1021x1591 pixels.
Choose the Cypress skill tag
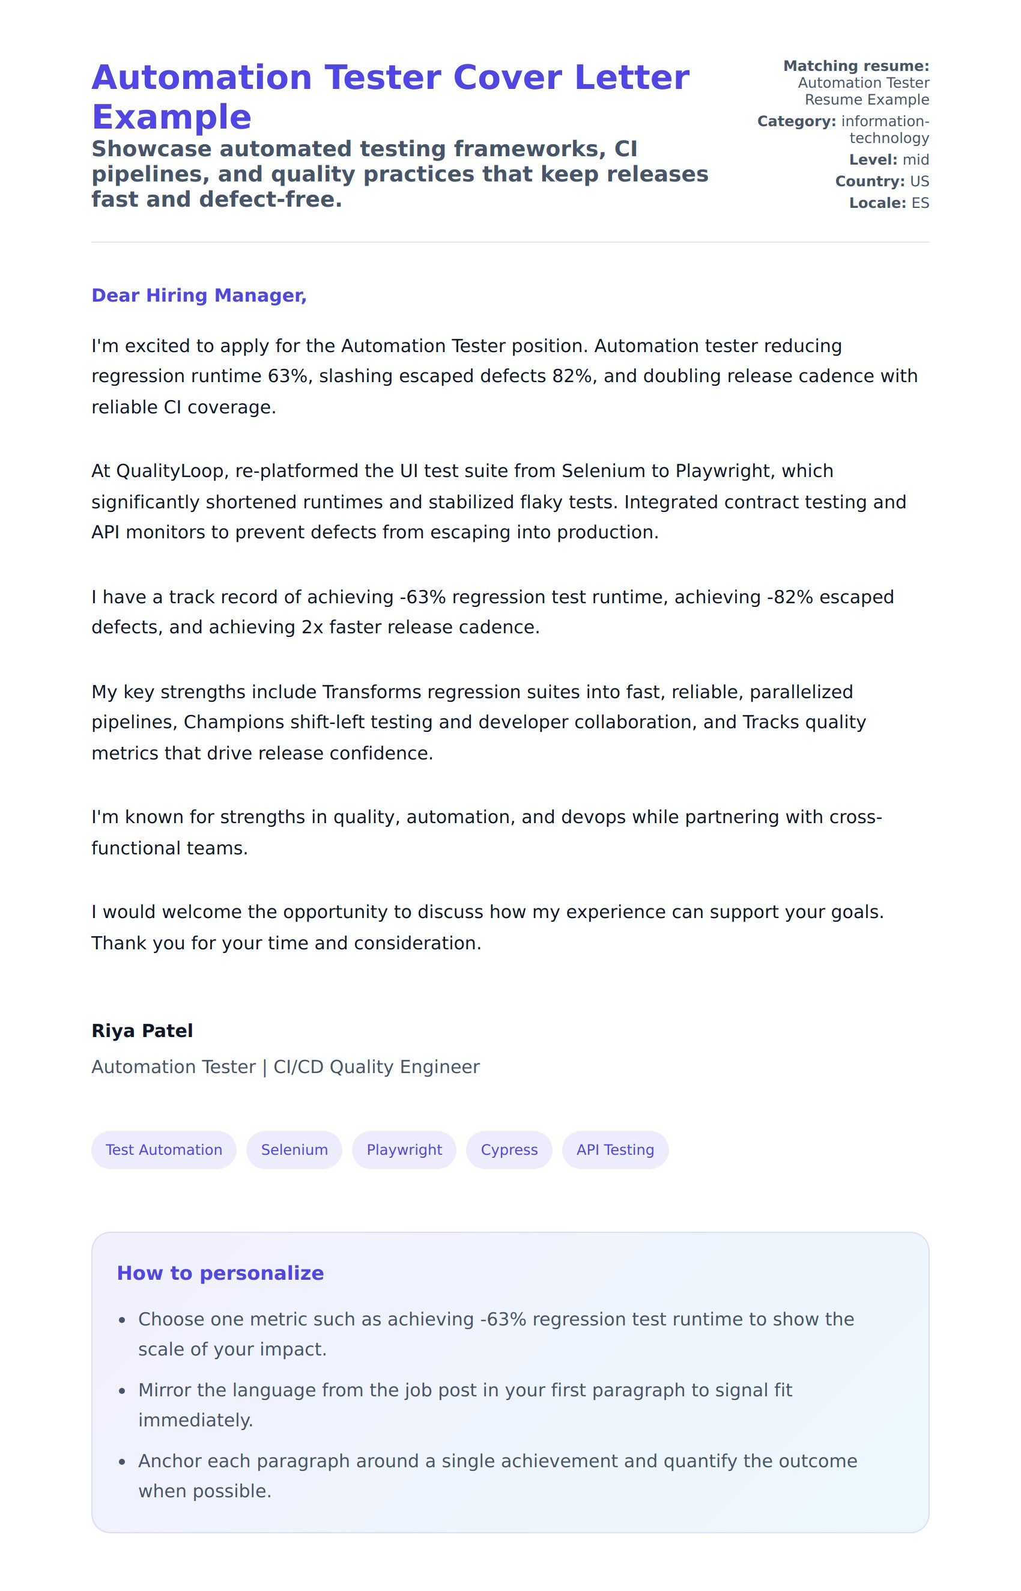(509, 1149)
